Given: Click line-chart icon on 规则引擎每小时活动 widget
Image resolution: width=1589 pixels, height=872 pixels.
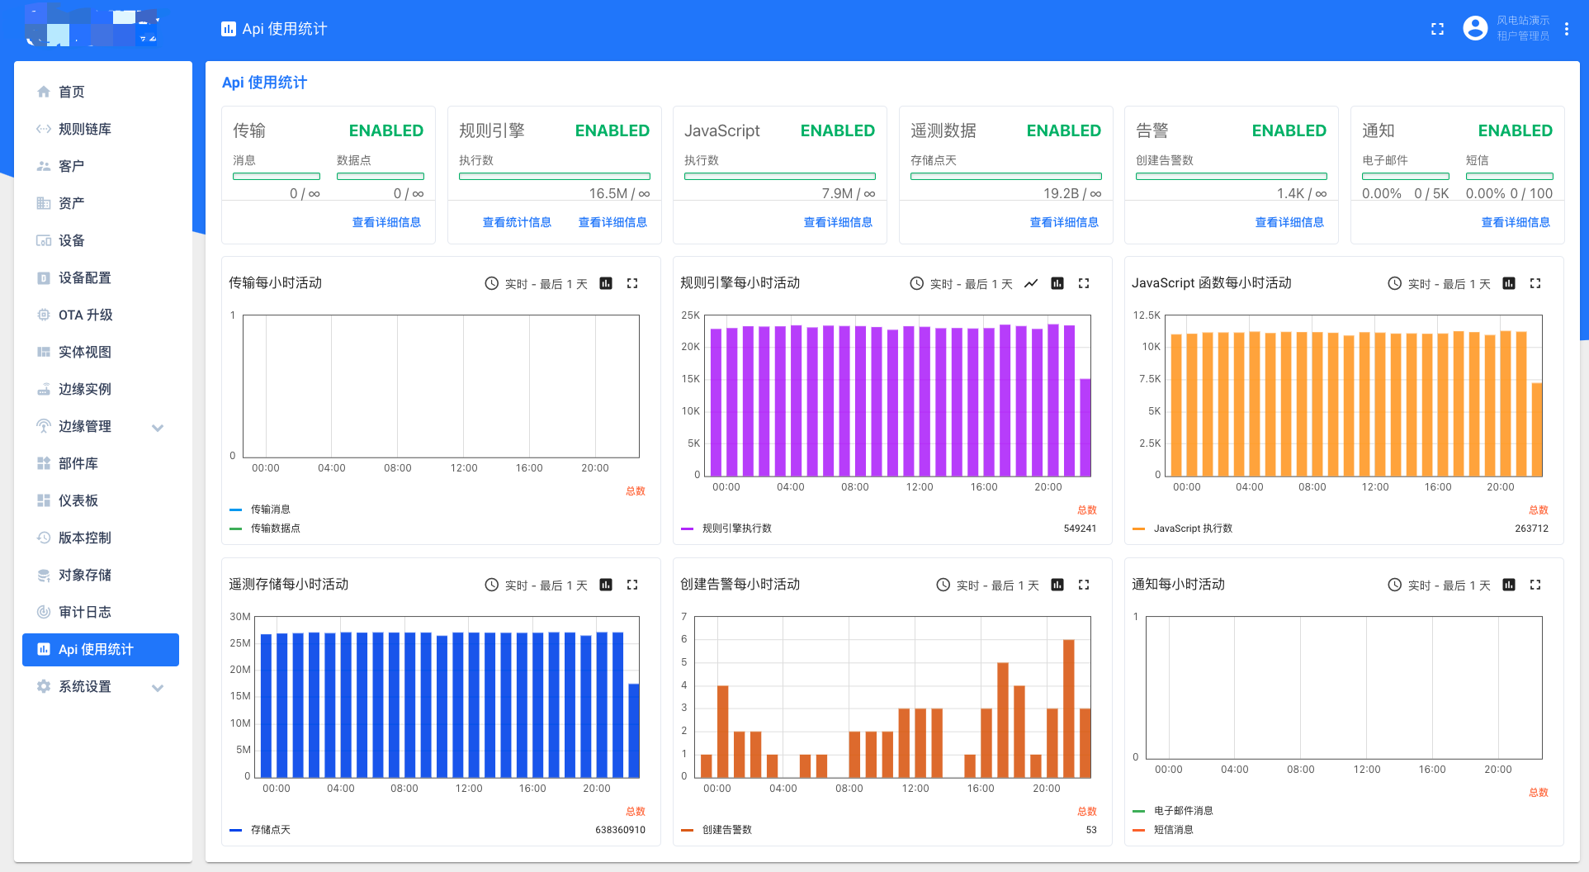Looking at the screenshot, I should click(x=1031, y=283).
